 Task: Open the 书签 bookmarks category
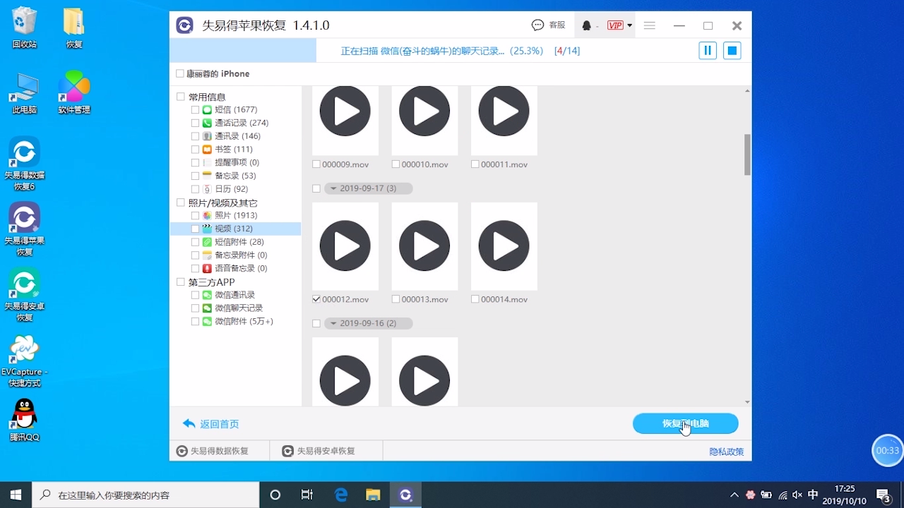pos(233,150)
